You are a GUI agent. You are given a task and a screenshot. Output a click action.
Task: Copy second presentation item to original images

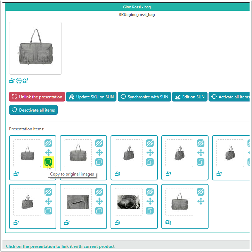click(99, 162)
